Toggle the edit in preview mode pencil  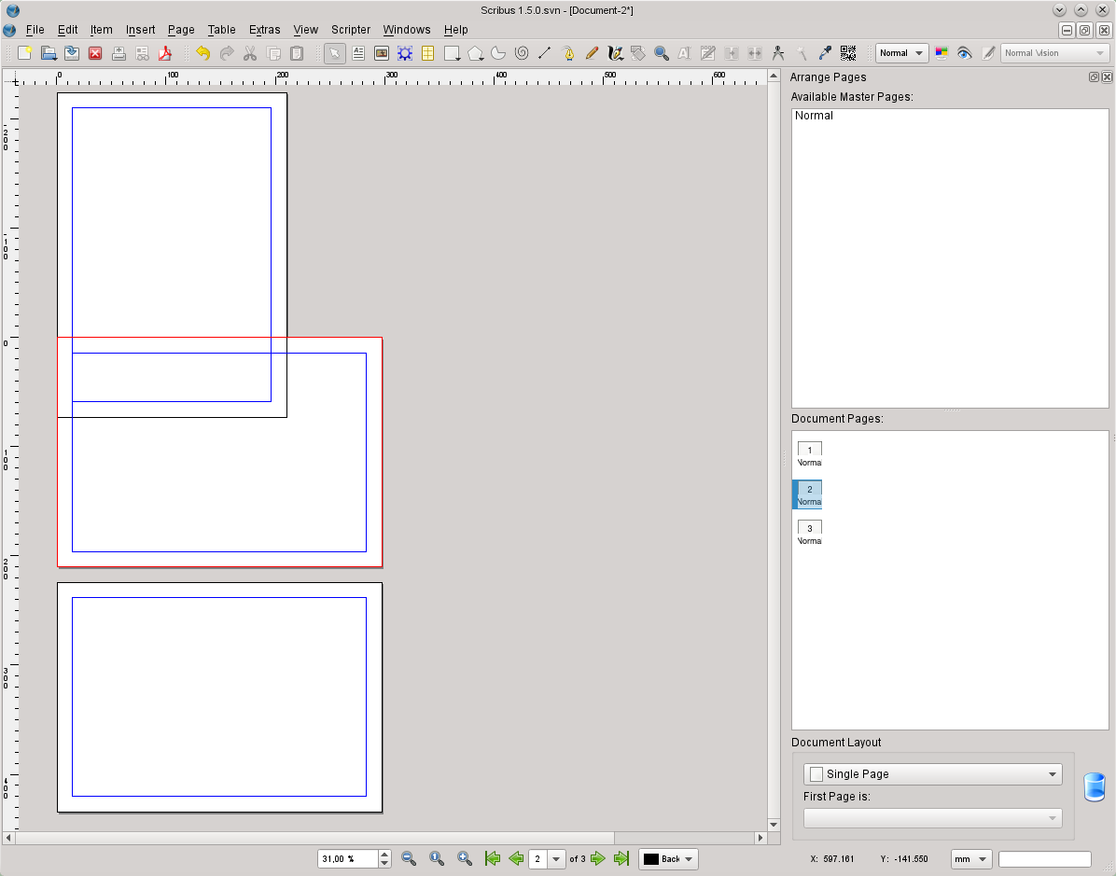[x=988, y=53]
